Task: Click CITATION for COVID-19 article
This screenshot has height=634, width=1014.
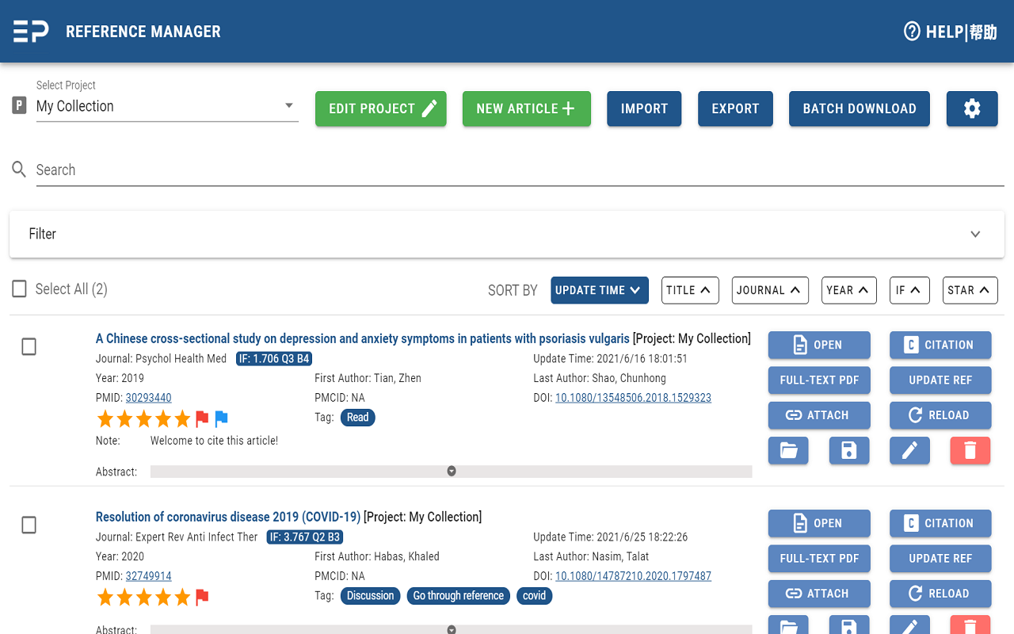Action: pos(940,523)
